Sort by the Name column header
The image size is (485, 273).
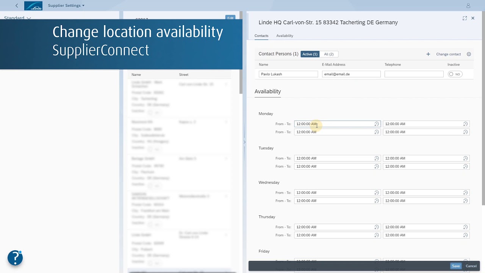tap(136, 75)
